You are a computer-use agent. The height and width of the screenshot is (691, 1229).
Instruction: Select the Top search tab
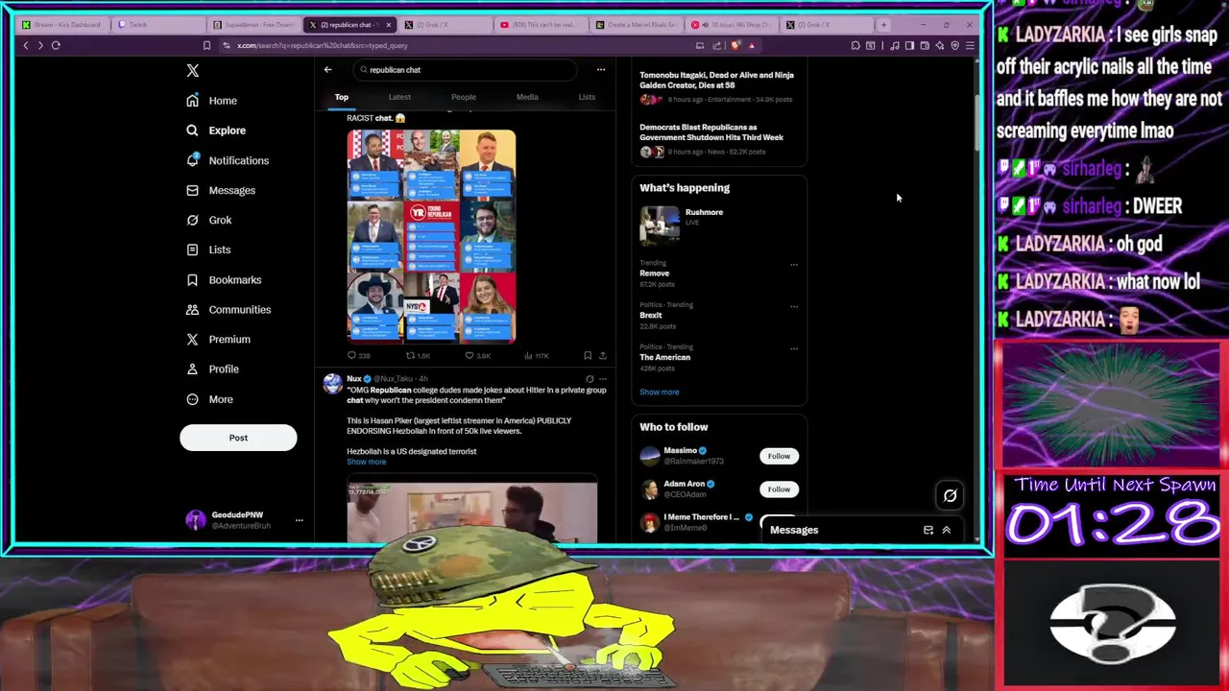(x=341, y=97)
